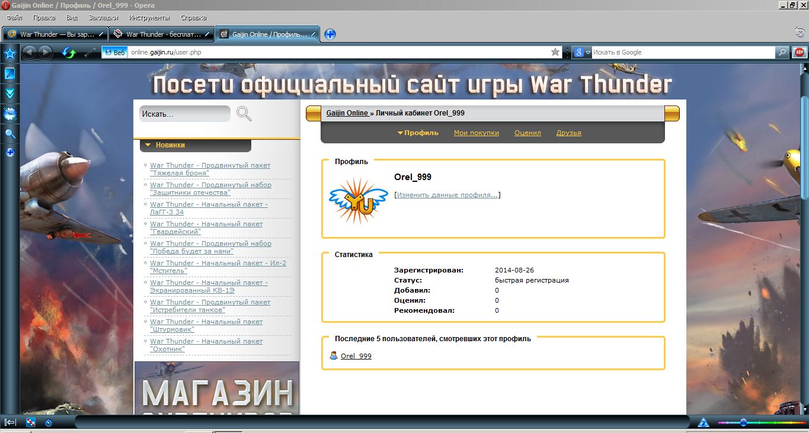
Task: Click Opera Link sync icon in status bar
Action: pyautogui.click(x=31, y=422)
